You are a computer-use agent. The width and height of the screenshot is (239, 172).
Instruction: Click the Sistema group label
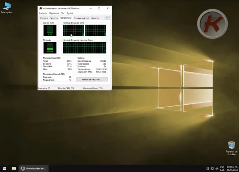click(81, 58)
